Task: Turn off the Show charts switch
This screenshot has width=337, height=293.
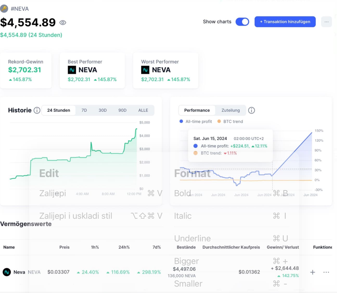Action: tap(242, 22)
